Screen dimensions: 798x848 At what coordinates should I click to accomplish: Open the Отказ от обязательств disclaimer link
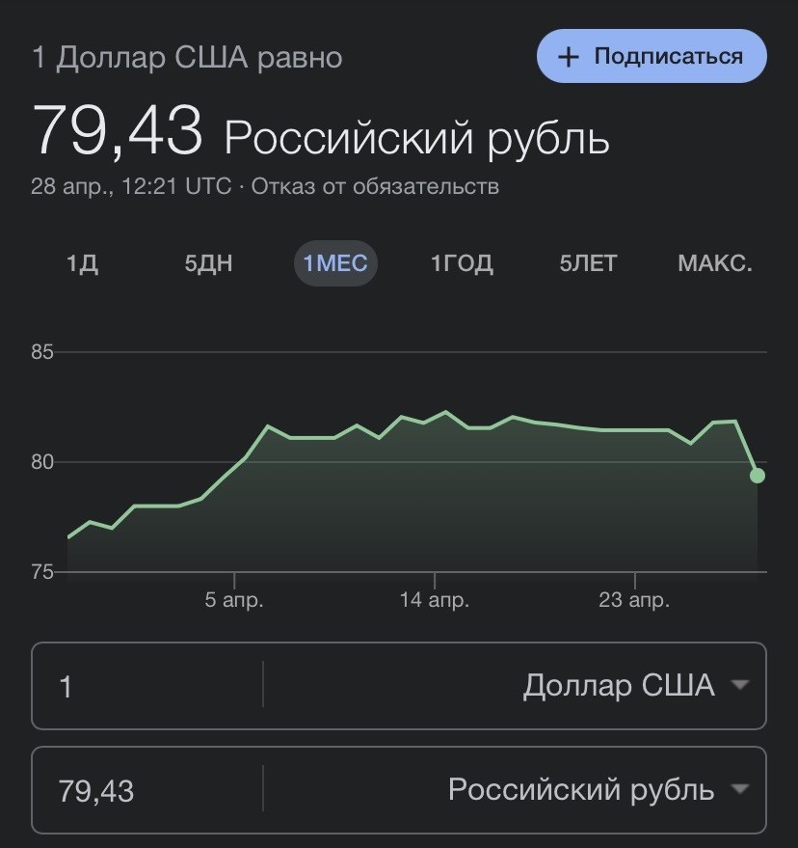pos(375,186)
